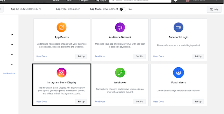Click the question mark icon in Help
This screenshot has width=224, height=114.
point(211,9)
